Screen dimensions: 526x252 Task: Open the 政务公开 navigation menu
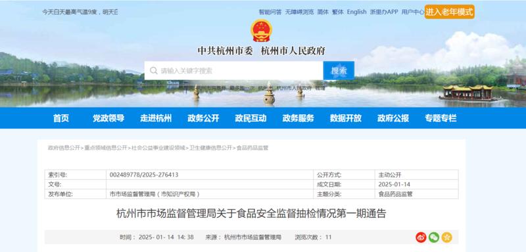coord(203,118)
